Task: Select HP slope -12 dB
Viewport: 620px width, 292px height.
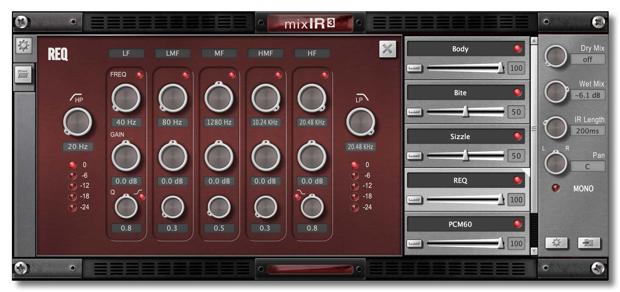Action: point(73,186)
